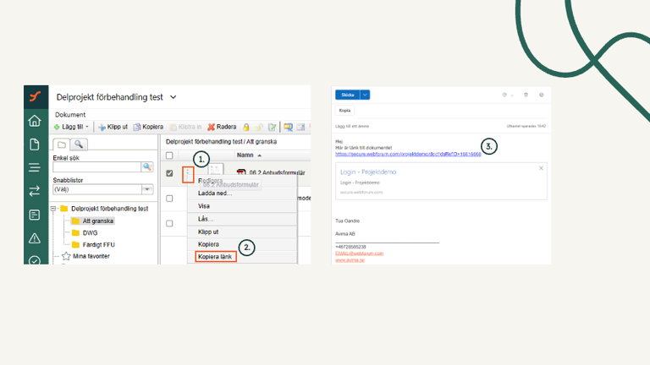Click the transfer arrows sidebar icon
This screenshot has width=650, height=365.
[x=34, y=192]
